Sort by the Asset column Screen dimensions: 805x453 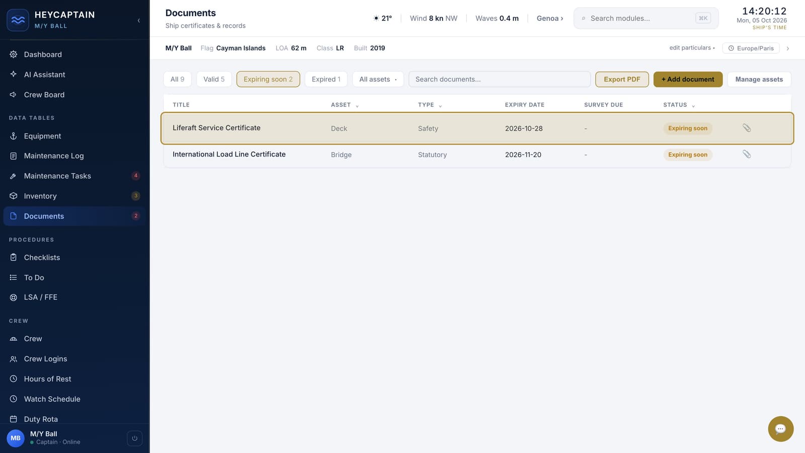click(x=345, y=105)
